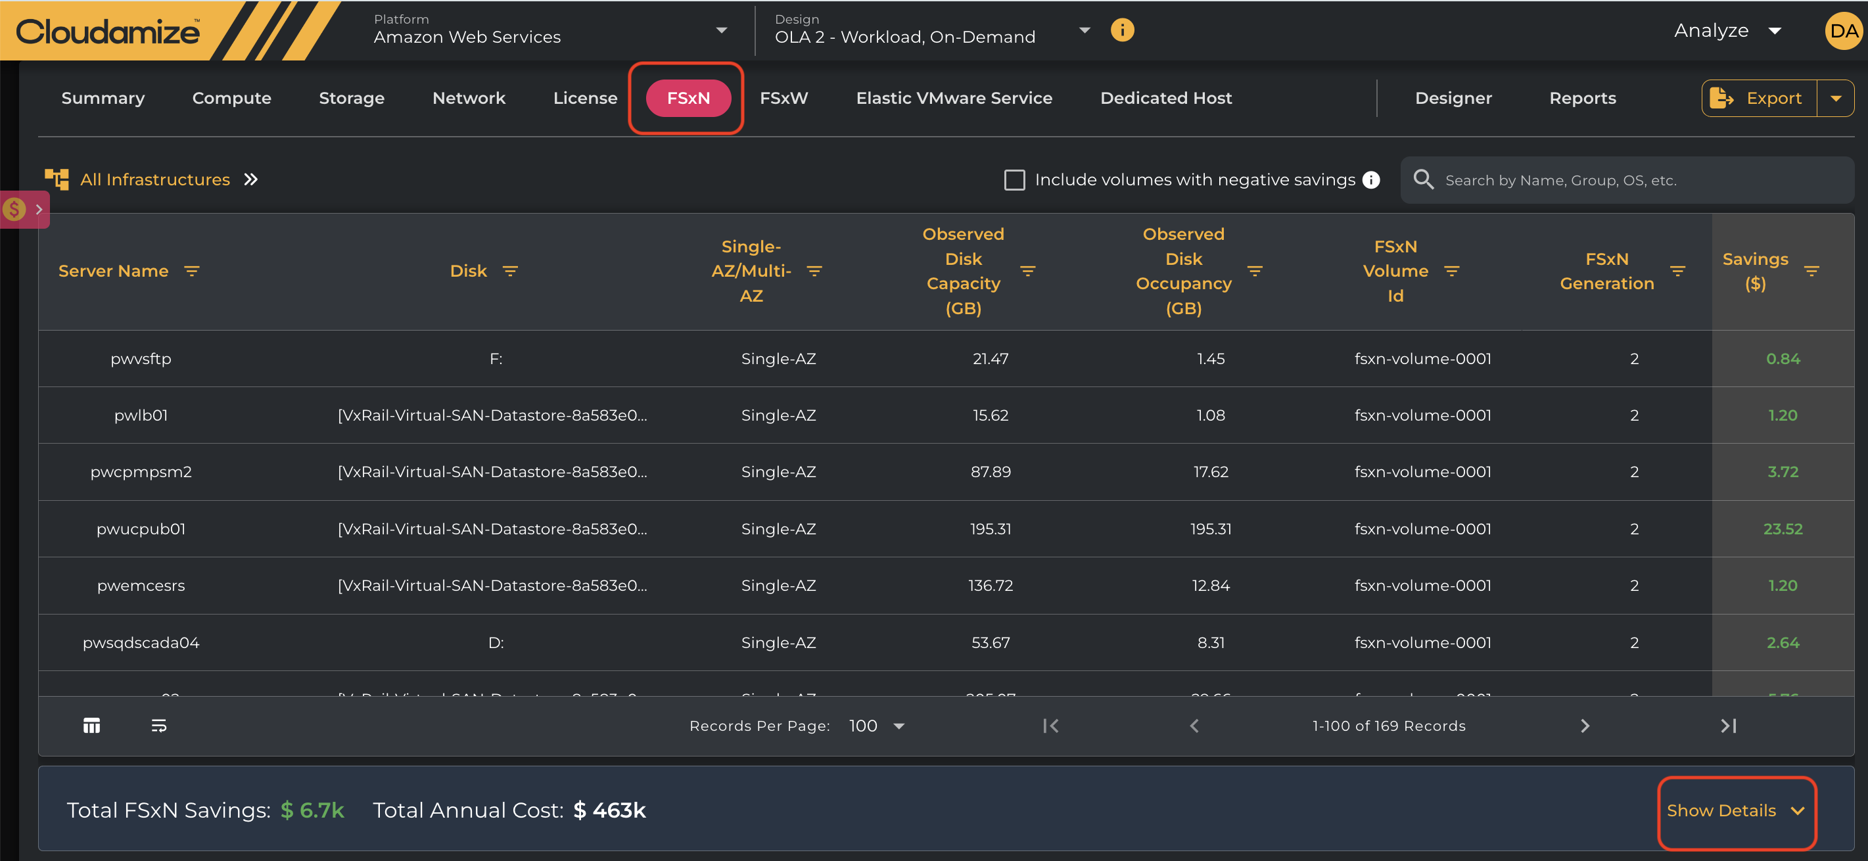1868x861 pixels.
Task: Open the Design dropdown
Action: pos(933,30)
